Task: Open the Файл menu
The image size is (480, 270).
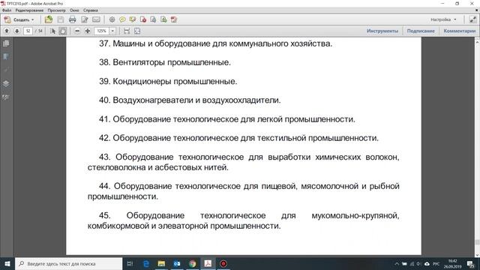Action: pos(7,10)
